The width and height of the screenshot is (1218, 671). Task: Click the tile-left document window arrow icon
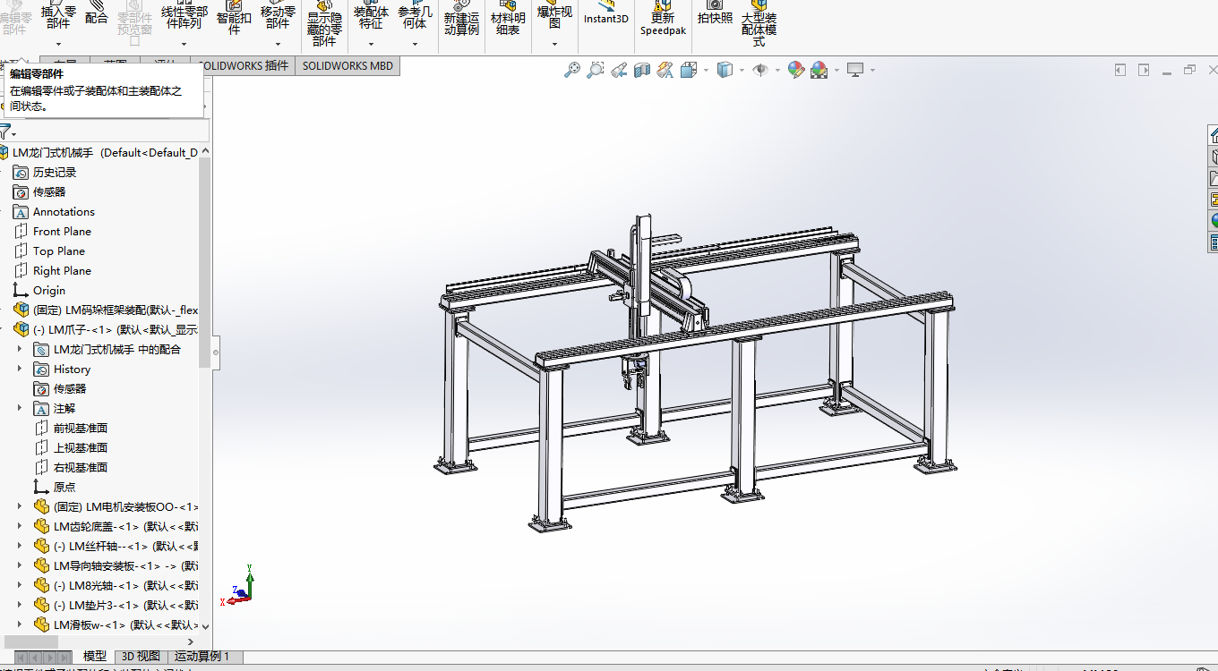pos(1120,70)
